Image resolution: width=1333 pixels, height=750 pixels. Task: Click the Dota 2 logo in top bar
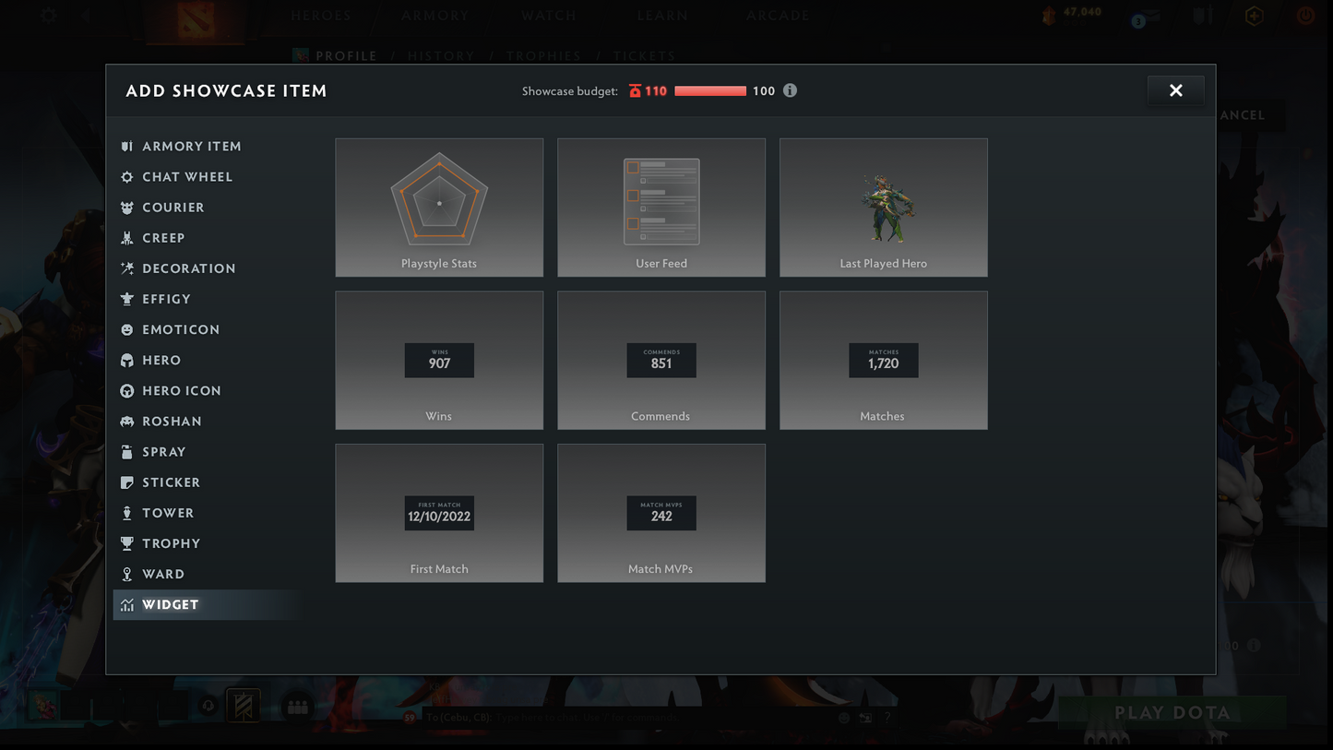(197, 19)
